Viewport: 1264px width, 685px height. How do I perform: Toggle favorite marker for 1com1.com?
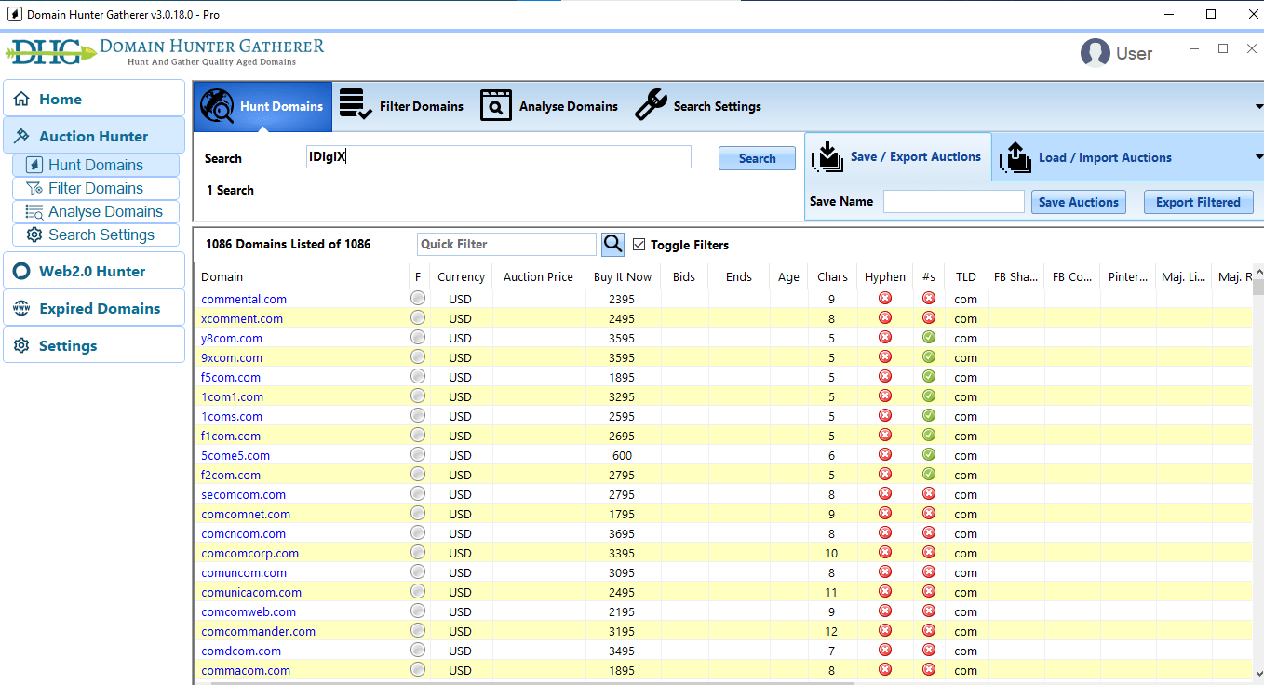(x=418, y=396)
